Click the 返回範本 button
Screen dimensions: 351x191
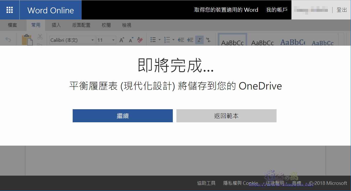tap(226, 116)
